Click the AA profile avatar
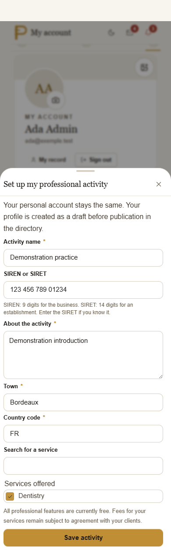Viewport: 171px width, 550px height. pos(44,88)
